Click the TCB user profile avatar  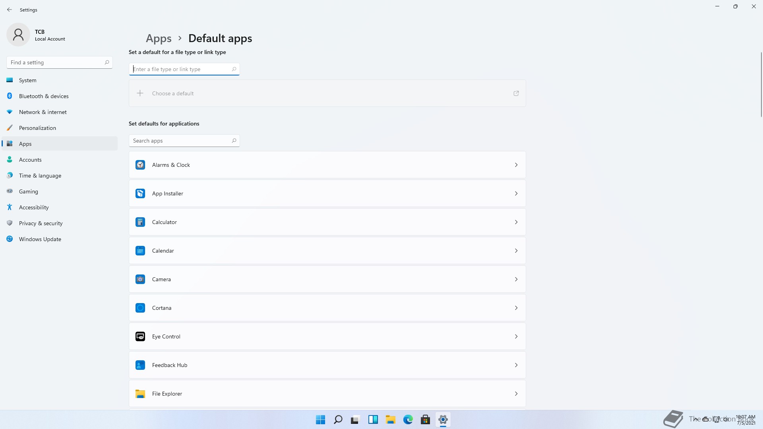pos(18,35)
